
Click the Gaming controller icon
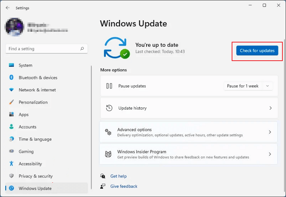click(x=11, y=151)
